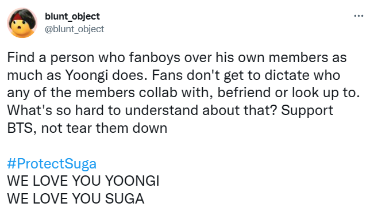
Task: Click the phrase "befriend or look up to."
Action: (x=288, y=93)
